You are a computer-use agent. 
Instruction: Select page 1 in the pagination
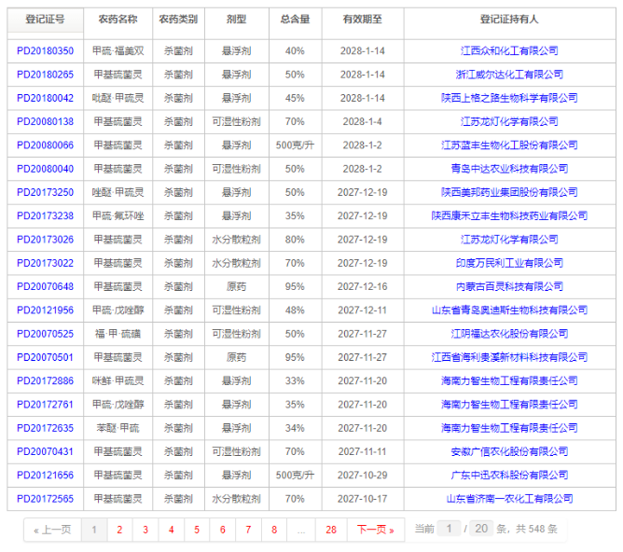click(x=94, y=530)
